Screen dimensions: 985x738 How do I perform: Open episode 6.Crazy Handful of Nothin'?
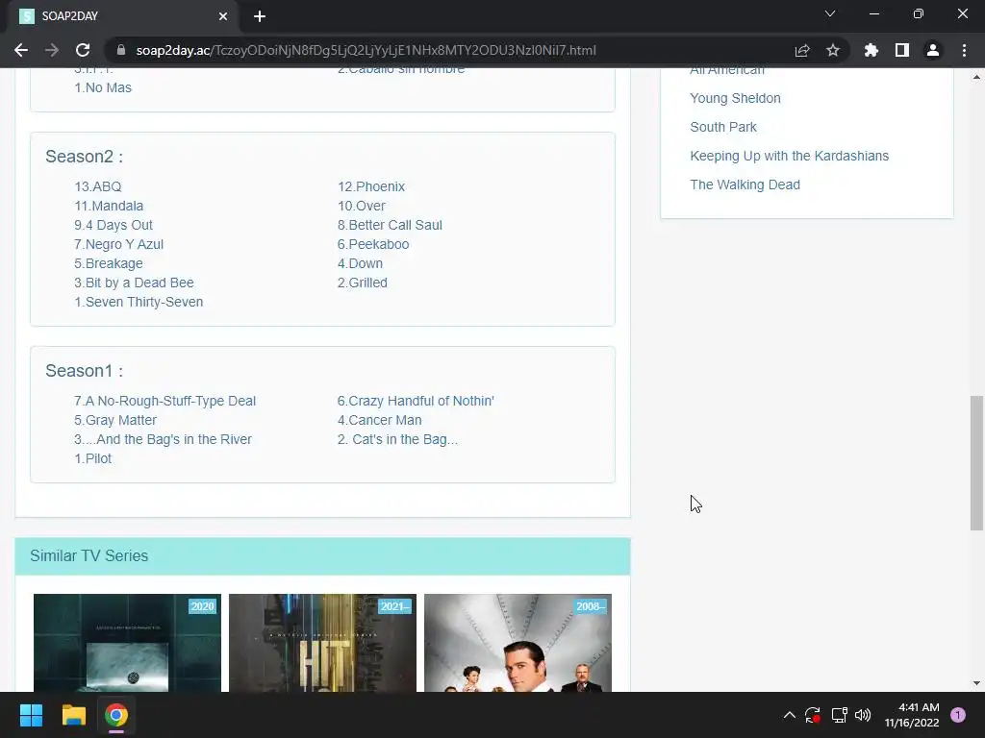pyautogui.click(x=416, y=401)
